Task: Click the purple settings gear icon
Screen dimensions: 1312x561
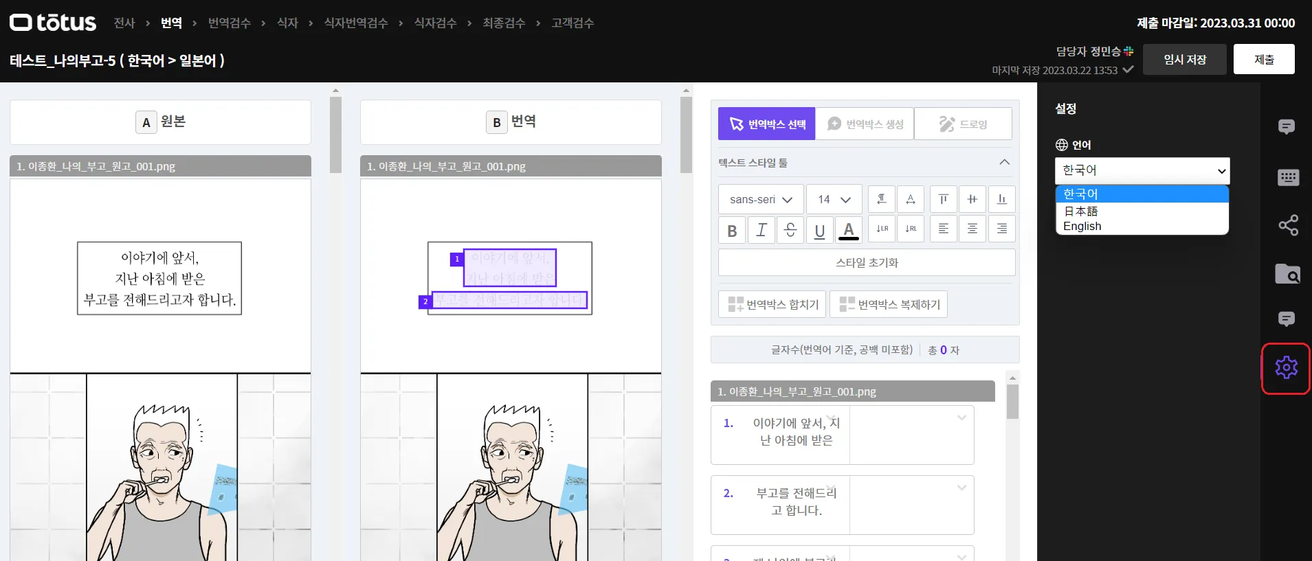Action: click(1287, 367)
